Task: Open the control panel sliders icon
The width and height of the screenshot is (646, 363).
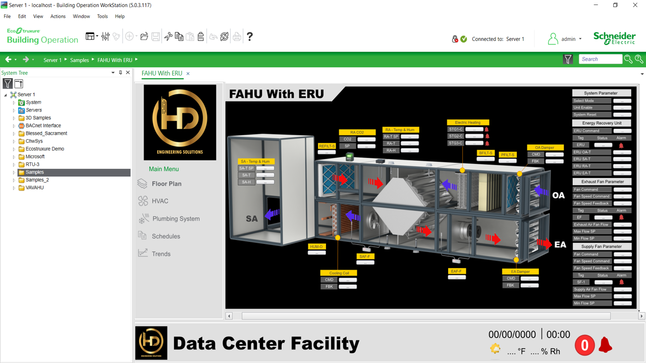Action: point(105,36)
